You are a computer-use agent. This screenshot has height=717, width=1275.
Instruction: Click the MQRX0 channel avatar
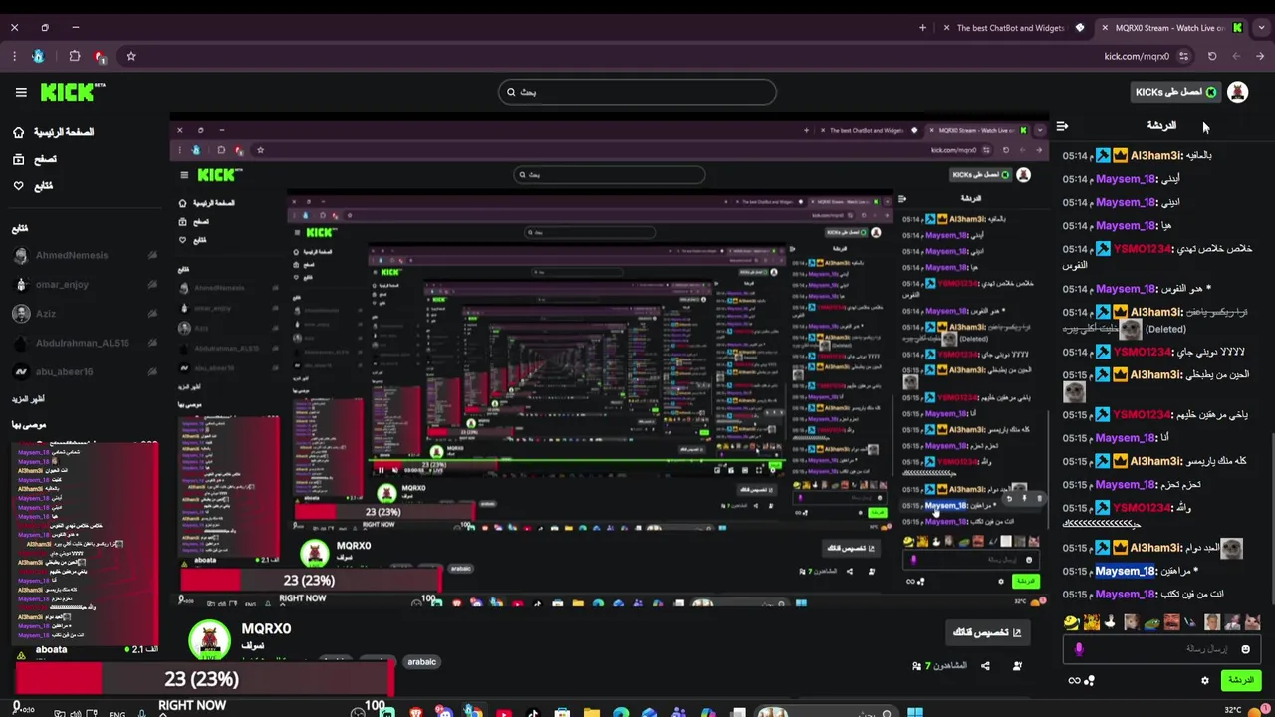pos(209,640)
